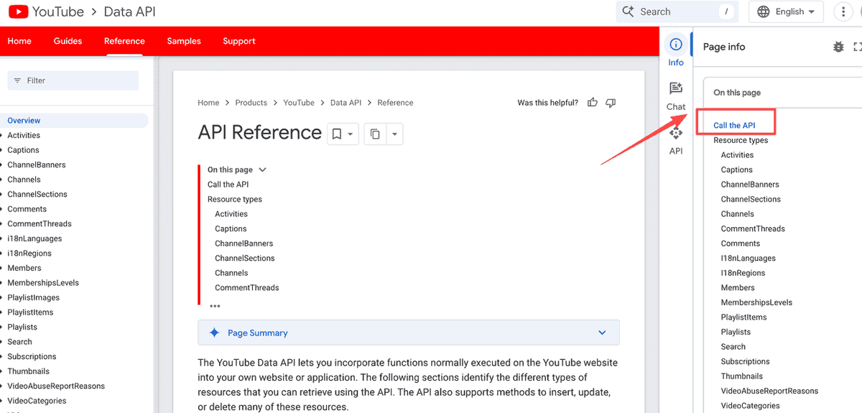The height and width of the screenshot is (413, 862).
Task: Click the Page Summary sparkle icon
Action: [x=214, y=333]
